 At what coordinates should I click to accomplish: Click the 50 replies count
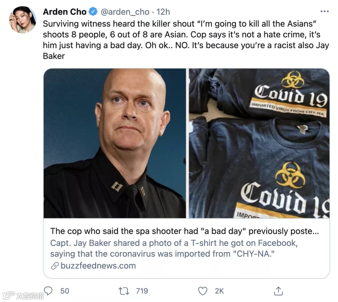pyautogui.click(x=65, y=291)
